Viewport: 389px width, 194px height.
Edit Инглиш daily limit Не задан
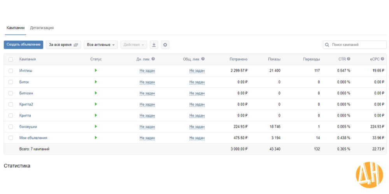147,71
